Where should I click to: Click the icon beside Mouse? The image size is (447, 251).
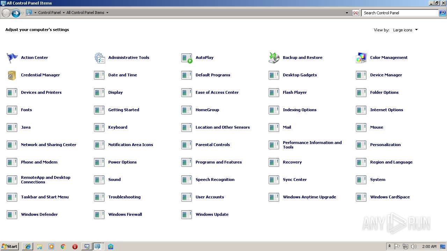point(361,127)
